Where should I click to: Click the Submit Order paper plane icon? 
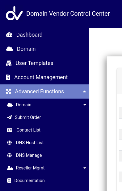pyautogui.click(x=9, y=117)
